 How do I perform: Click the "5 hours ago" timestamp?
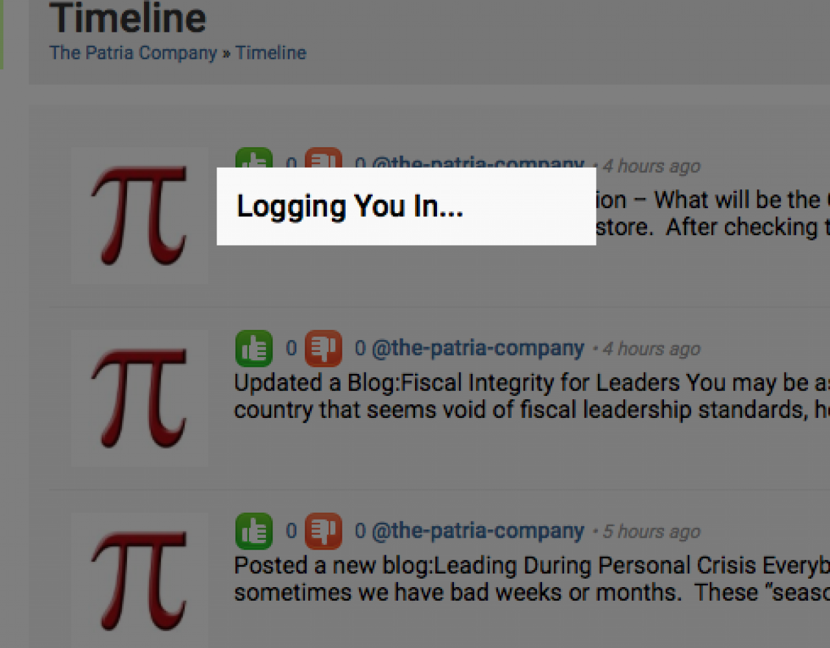651,532
